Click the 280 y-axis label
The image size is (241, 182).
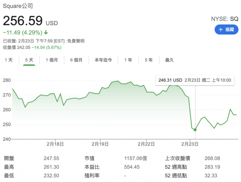click(7, 80)
